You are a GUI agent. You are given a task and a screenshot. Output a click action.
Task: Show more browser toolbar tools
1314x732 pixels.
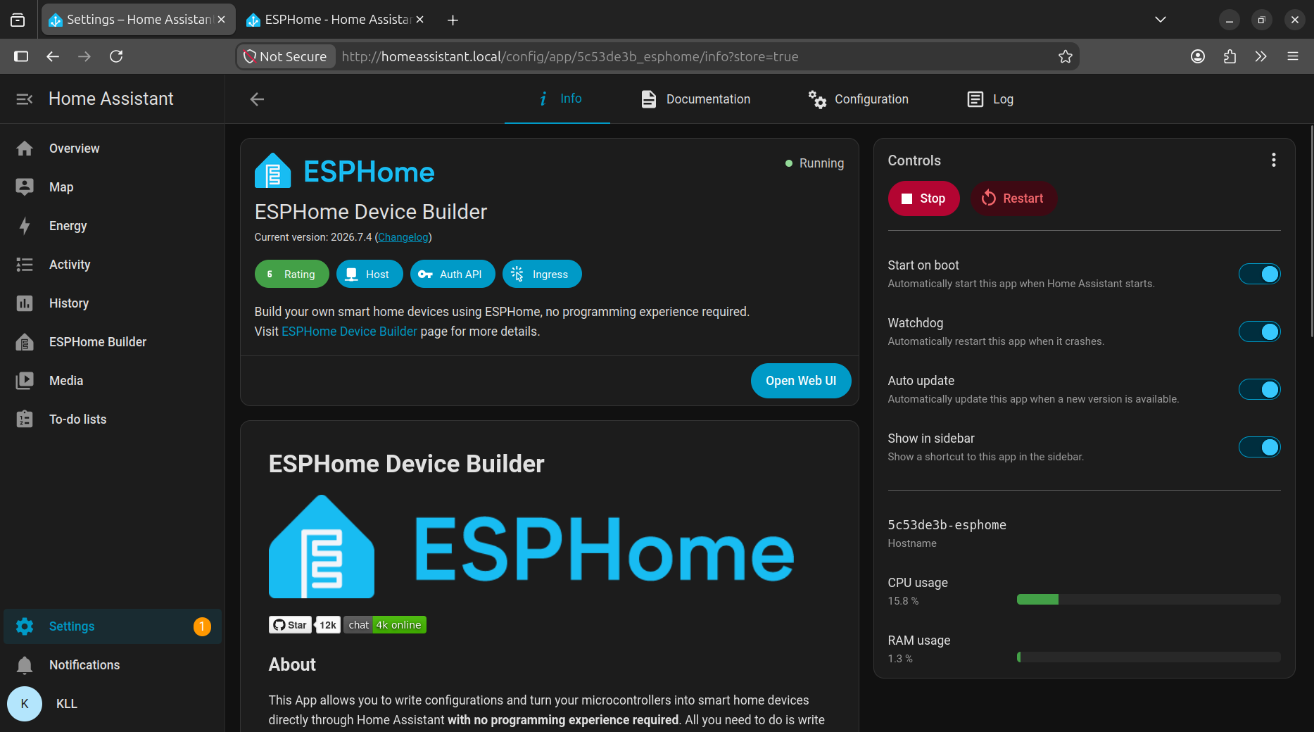[x=1261, y=56]
